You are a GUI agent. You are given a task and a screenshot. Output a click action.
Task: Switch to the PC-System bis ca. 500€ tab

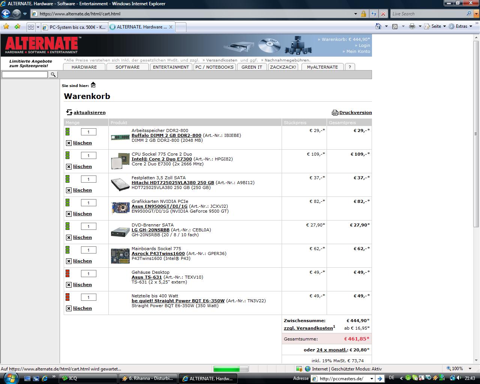tap(74, 27)
